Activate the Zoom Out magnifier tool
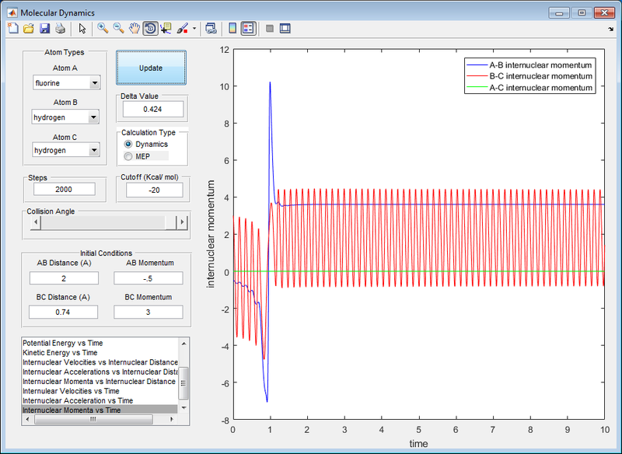 (119, 28)
